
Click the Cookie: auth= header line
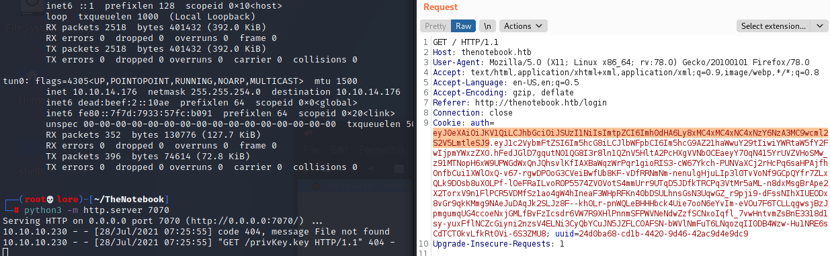point(464,123)
